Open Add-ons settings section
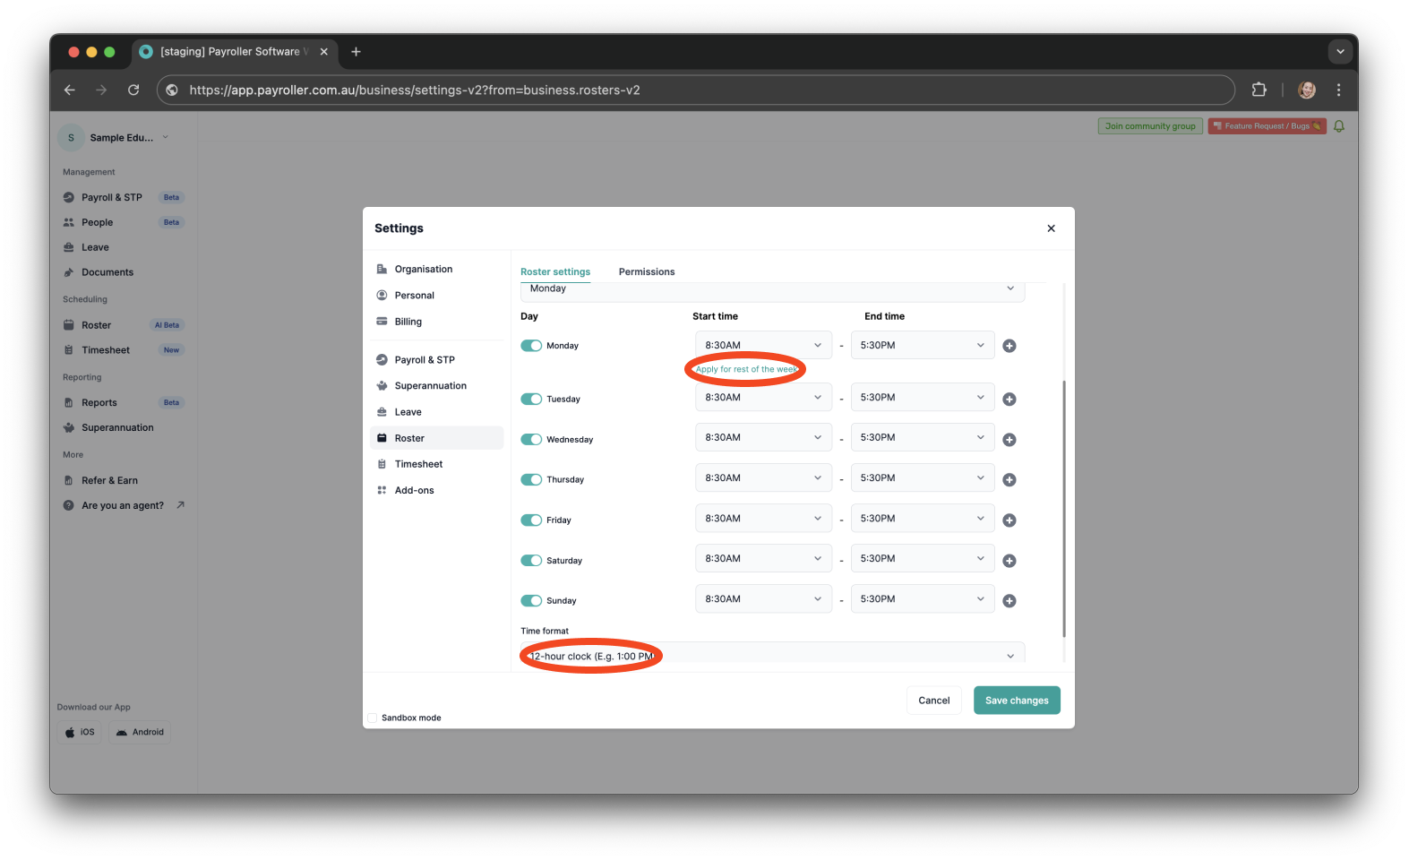The image size is (1409, 860). tap(437, 491)
